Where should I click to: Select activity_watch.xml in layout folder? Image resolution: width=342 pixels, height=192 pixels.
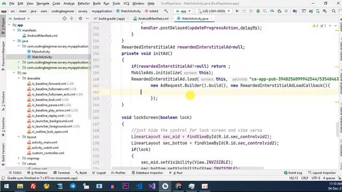45,148
